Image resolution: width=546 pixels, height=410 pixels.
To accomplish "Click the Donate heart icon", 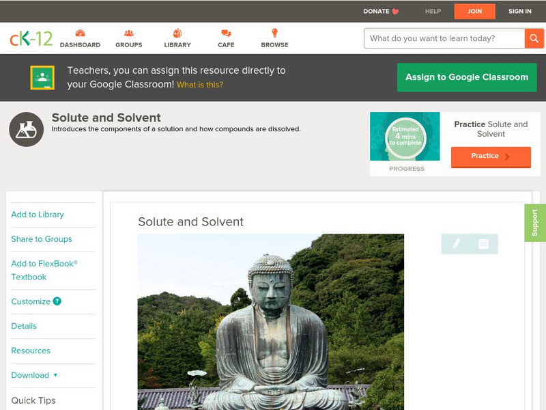I will 395,12.
